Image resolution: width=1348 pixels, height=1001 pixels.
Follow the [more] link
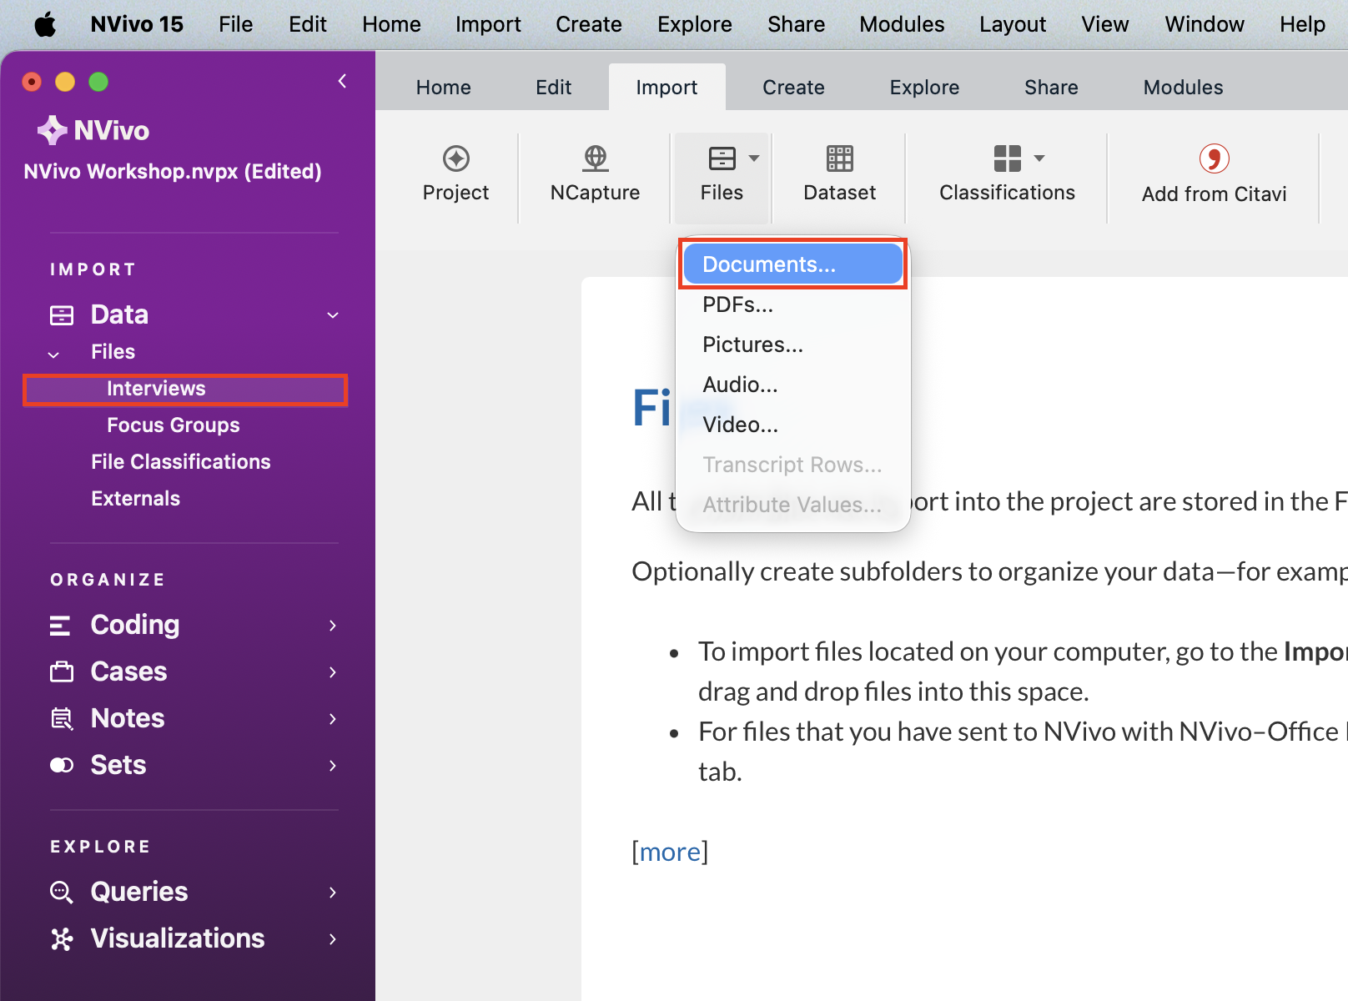[x=670, y=852]
